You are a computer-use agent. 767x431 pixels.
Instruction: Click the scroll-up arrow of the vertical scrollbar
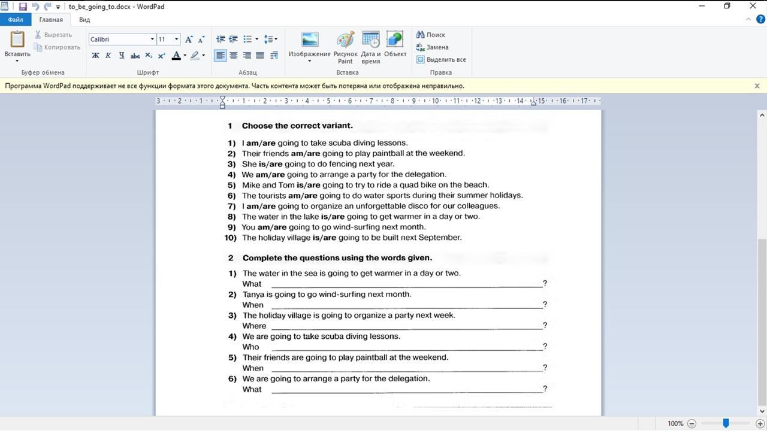coord(762,115)
